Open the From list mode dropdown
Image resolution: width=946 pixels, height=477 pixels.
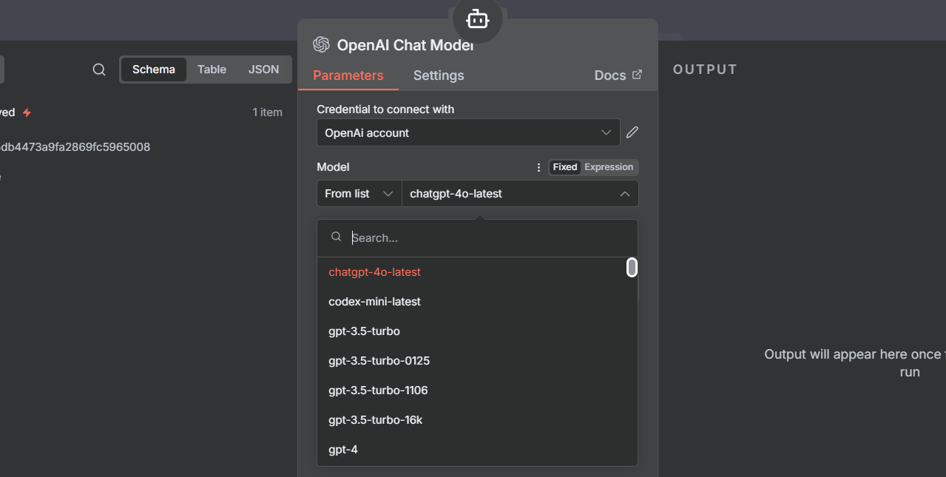359,193
